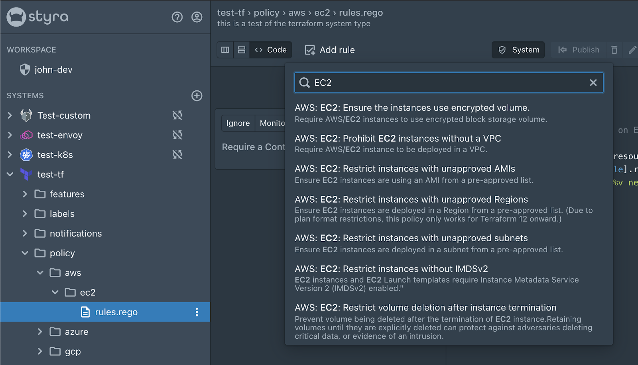Click the search magnifier icon

[305, 82]
